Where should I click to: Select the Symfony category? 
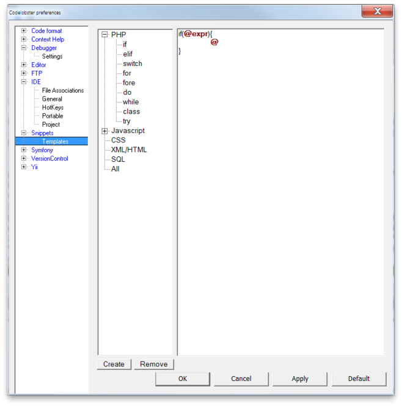[x=42, y=150]
